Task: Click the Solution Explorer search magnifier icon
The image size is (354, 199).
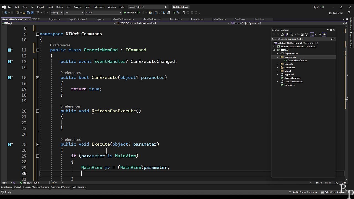Action: pos(332,39)
